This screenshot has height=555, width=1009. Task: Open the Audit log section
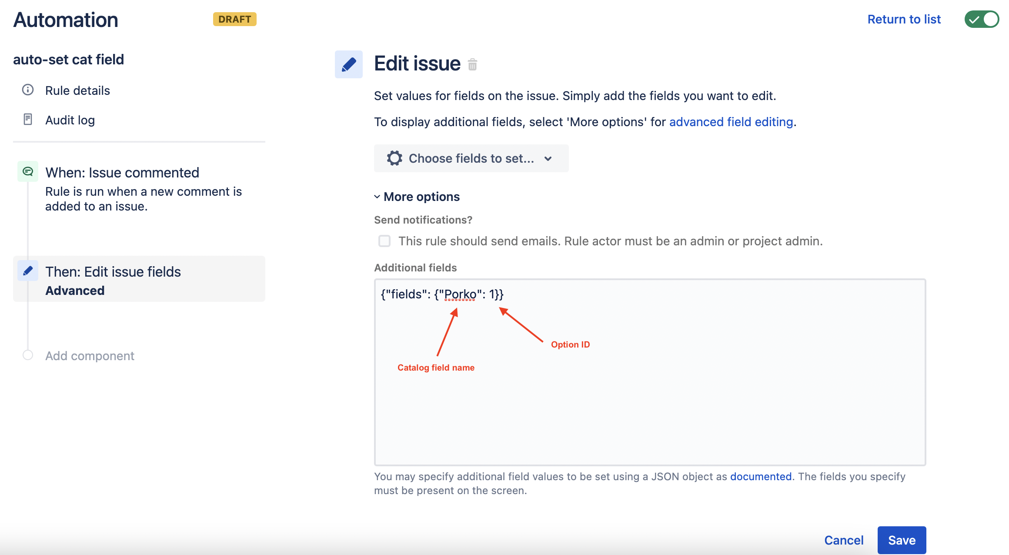(x=70, y=120)
